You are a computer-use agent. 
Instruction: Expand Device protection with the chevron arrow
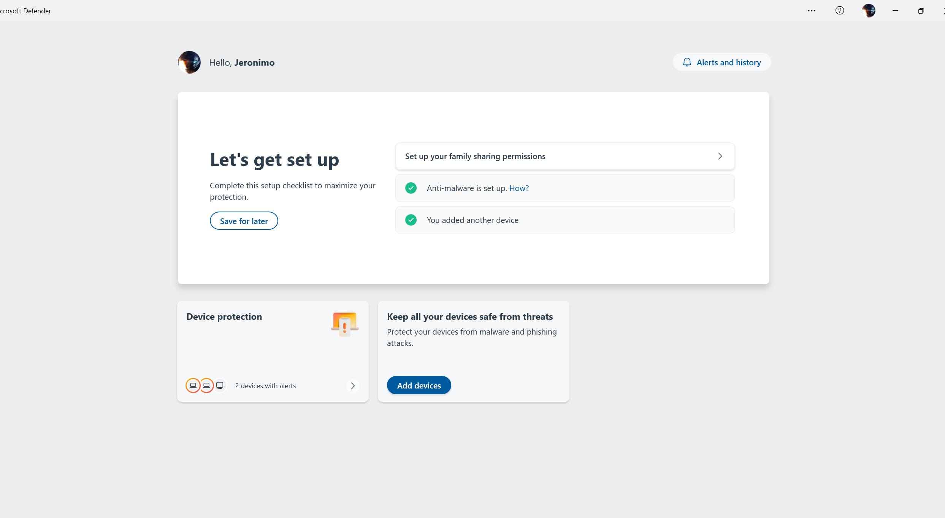pos(353,386)
